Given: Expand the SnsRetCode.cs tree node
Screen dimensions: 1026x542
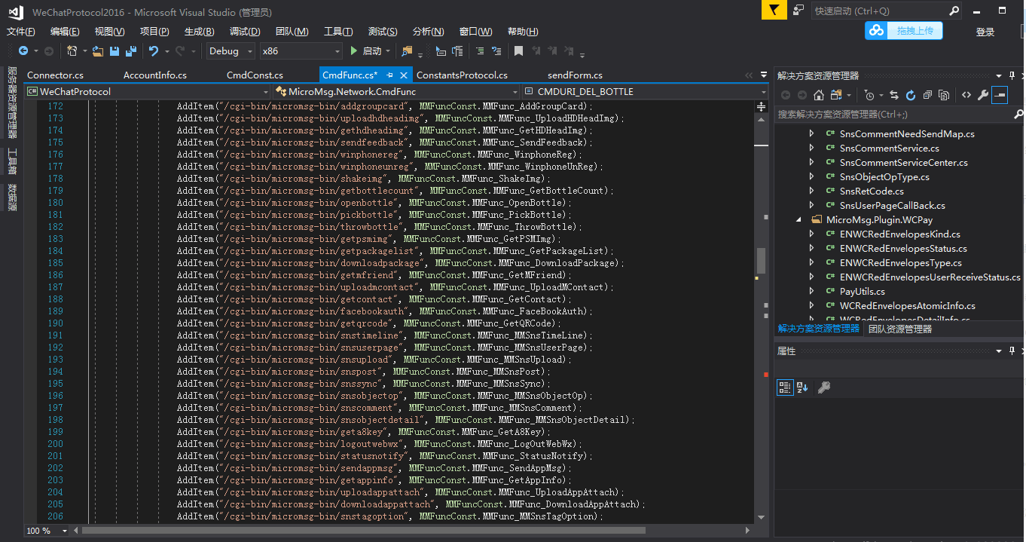Looking at the screenshot, I should [811, 191].
